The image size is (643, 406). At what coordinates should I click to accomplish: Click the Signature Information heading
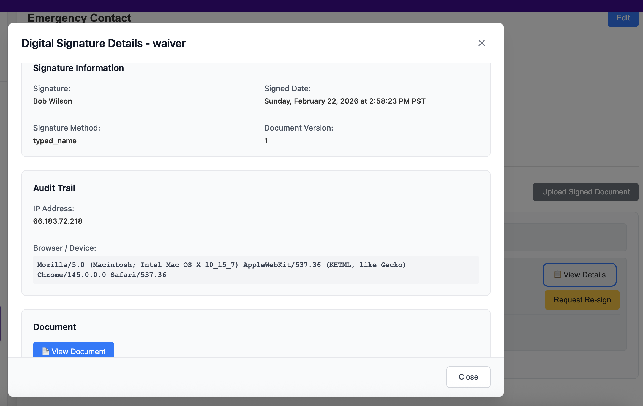point(78,68)
